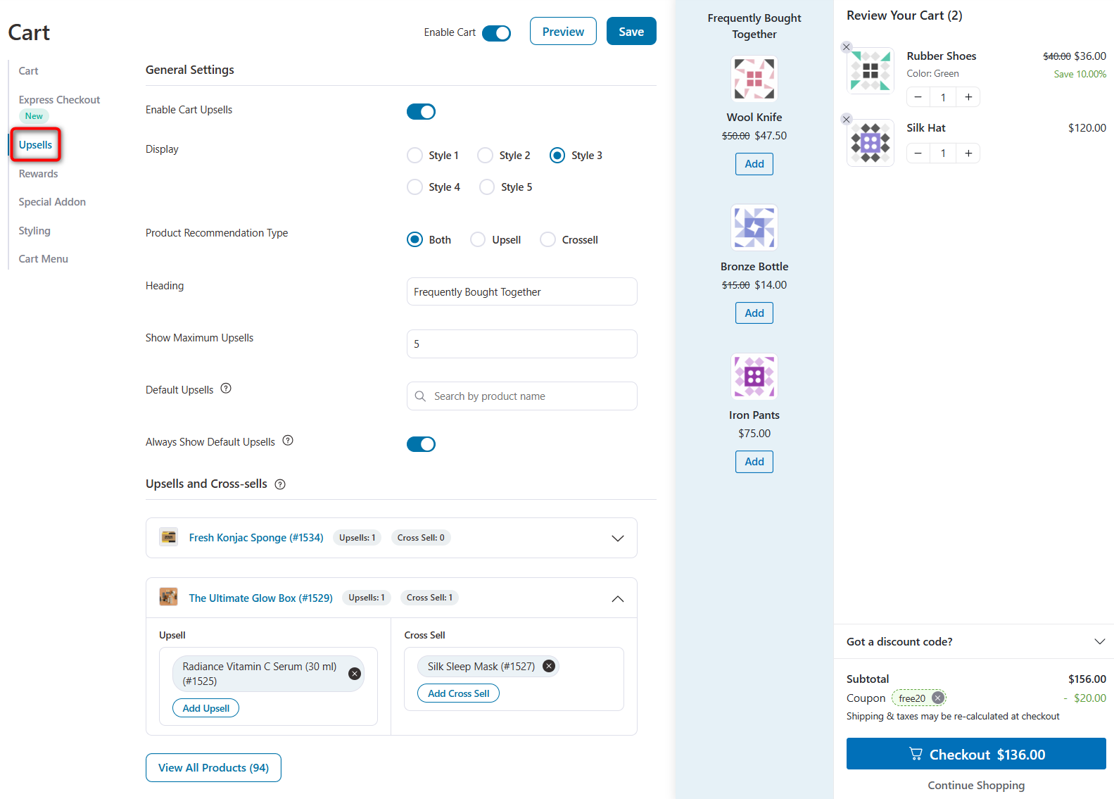Click Continue Shopping link
Viewport: 1114px width, 799px height.
coord(976,785)
